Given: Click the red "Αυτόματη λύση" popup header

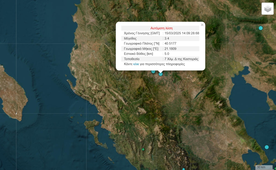Looking at the screenshot, I should tap(161, 28).
